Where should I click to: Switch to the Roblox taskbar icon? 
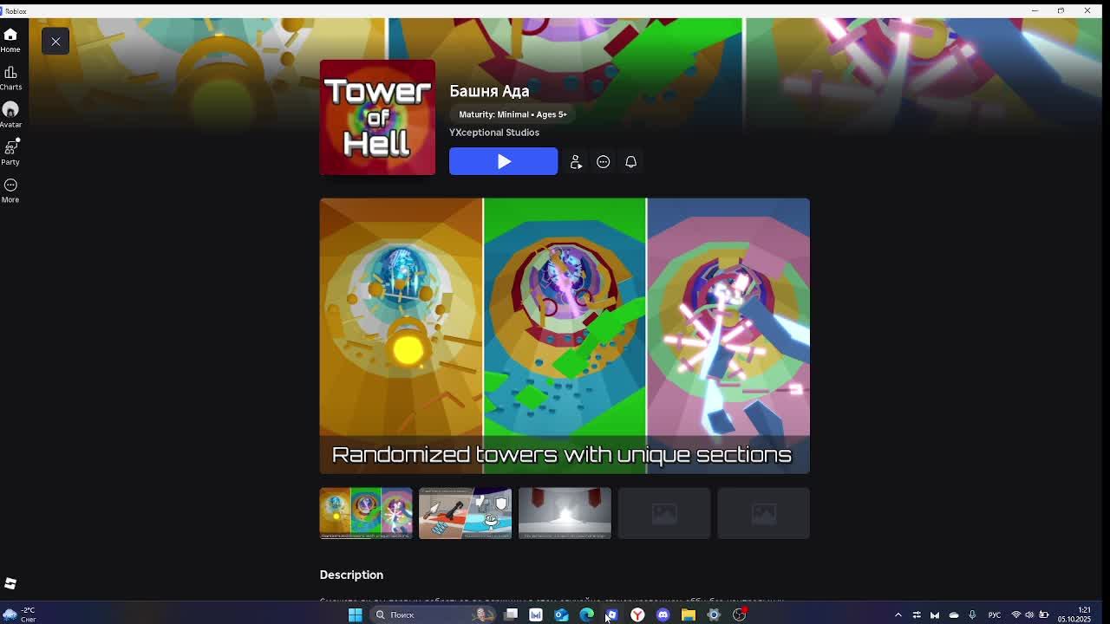point(612,614)
